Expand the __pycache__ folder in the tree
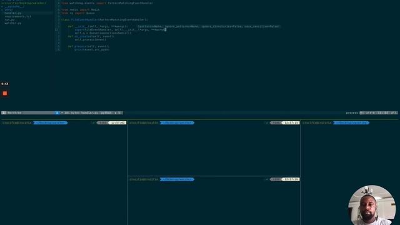The width and height of the screenshot is (400, 225). 14,7
